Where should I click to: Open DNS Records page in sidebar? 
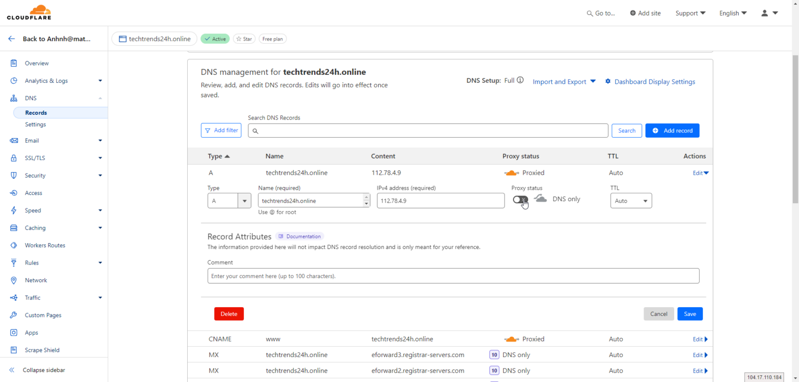point(60,113)
